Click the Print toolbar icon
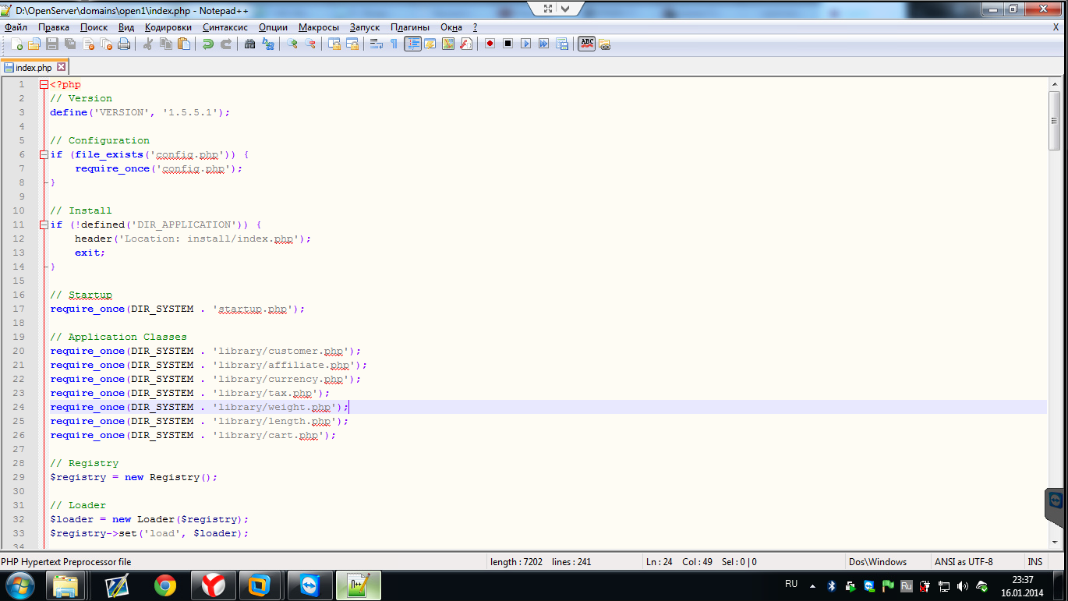 (124, 44)
